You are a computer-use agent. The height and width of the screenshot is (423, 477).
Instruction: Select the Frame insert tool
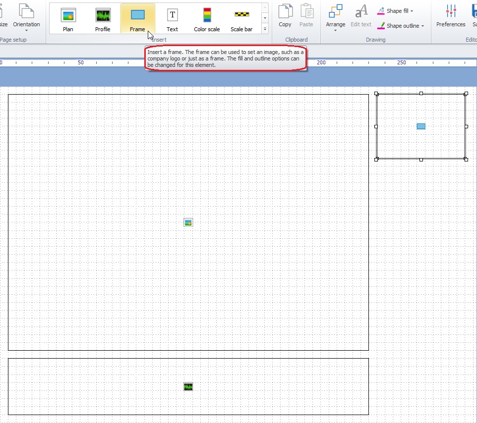(x=137, y=18)
